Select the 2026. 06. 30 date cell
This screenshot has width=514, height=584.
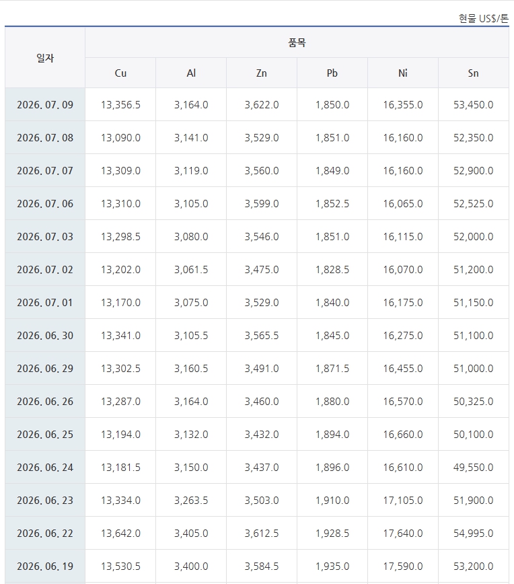(45, 336)
